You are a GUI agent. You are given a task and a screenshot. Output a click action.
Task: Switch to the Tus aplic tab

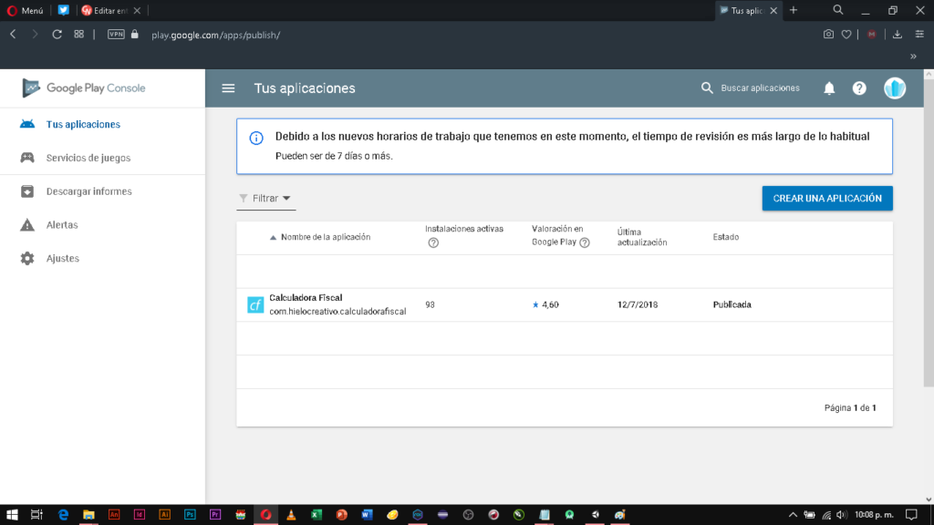click(742, 11)
